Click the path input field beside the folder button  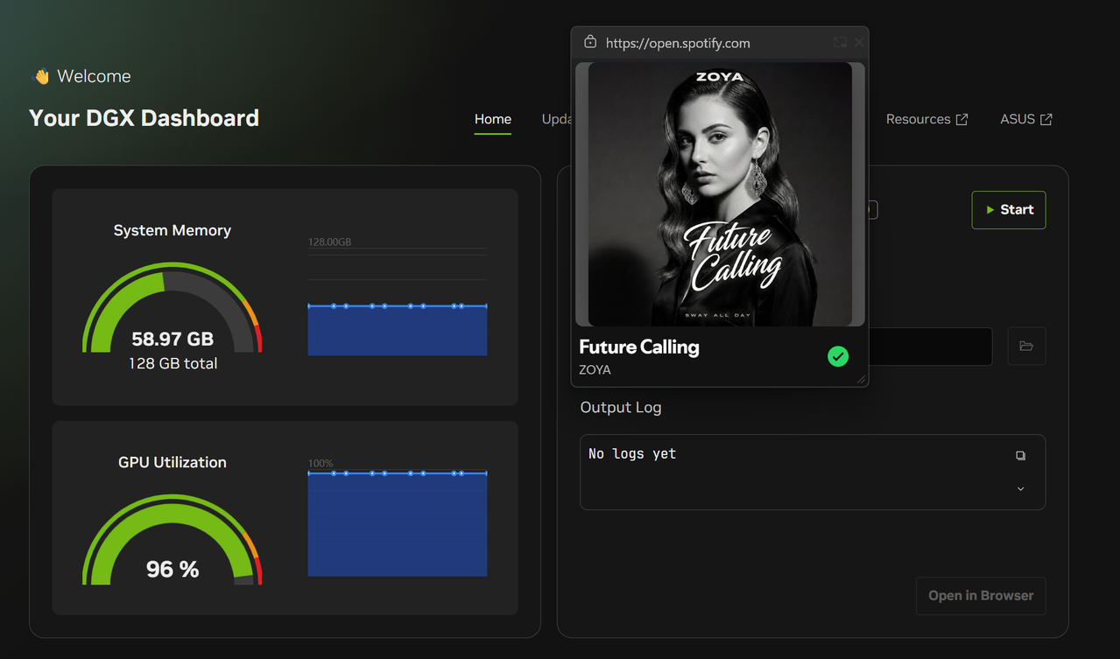click(930, 347)
